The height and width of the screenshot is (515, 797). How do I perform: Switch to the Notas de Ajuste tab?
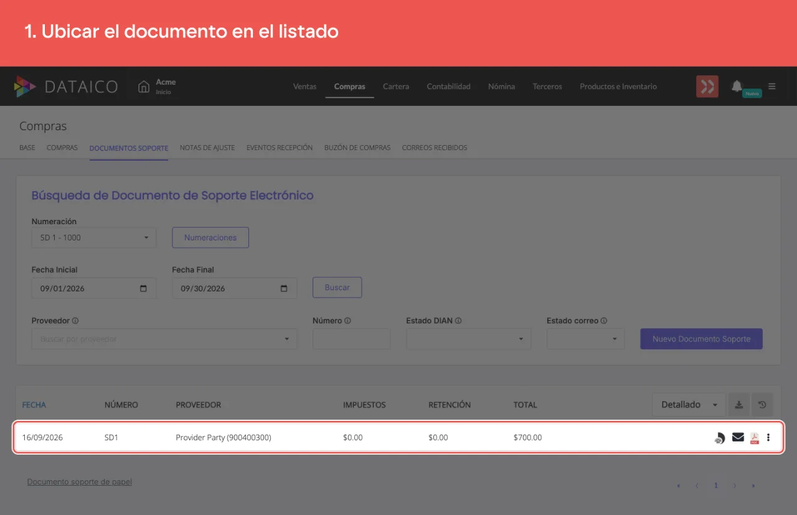coord(207,148)
